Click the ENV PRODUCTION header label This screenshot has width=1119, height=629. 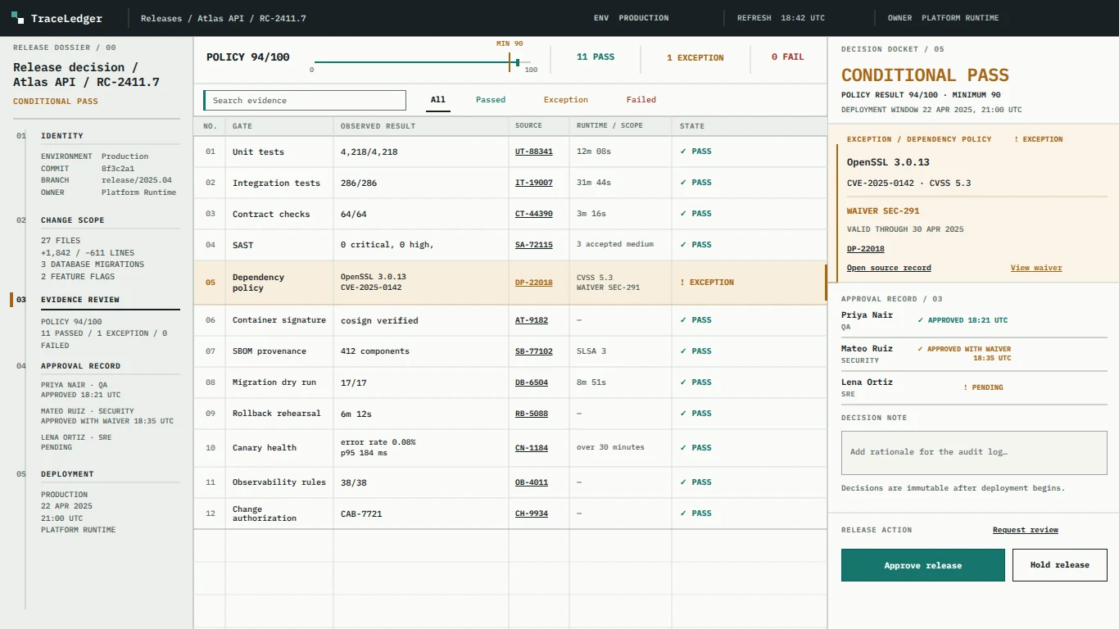631,18
